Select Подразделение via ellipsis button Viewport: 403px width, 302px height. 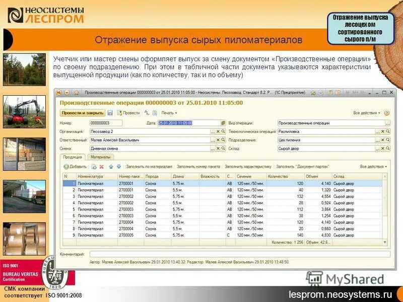point(377,140)
